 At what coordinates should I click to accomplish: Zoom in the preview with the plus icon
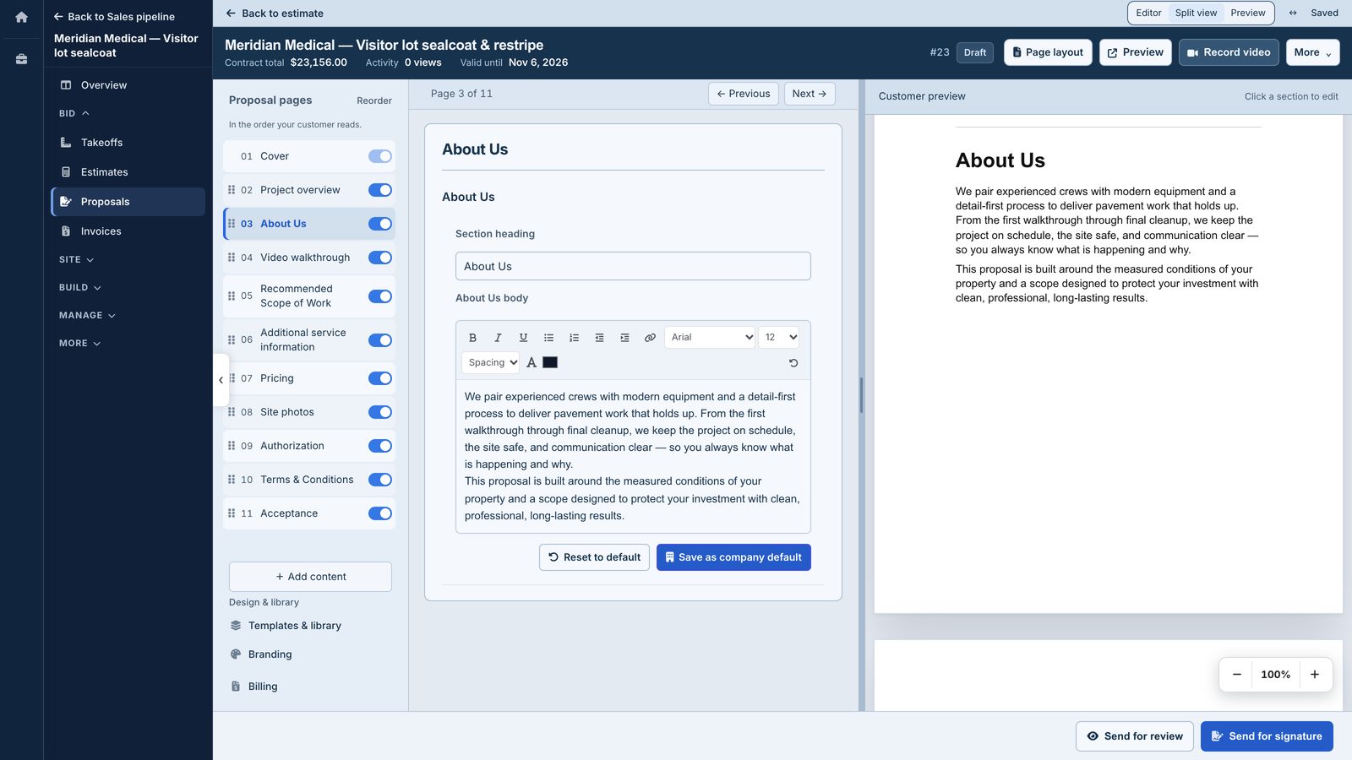[1315, 674]
